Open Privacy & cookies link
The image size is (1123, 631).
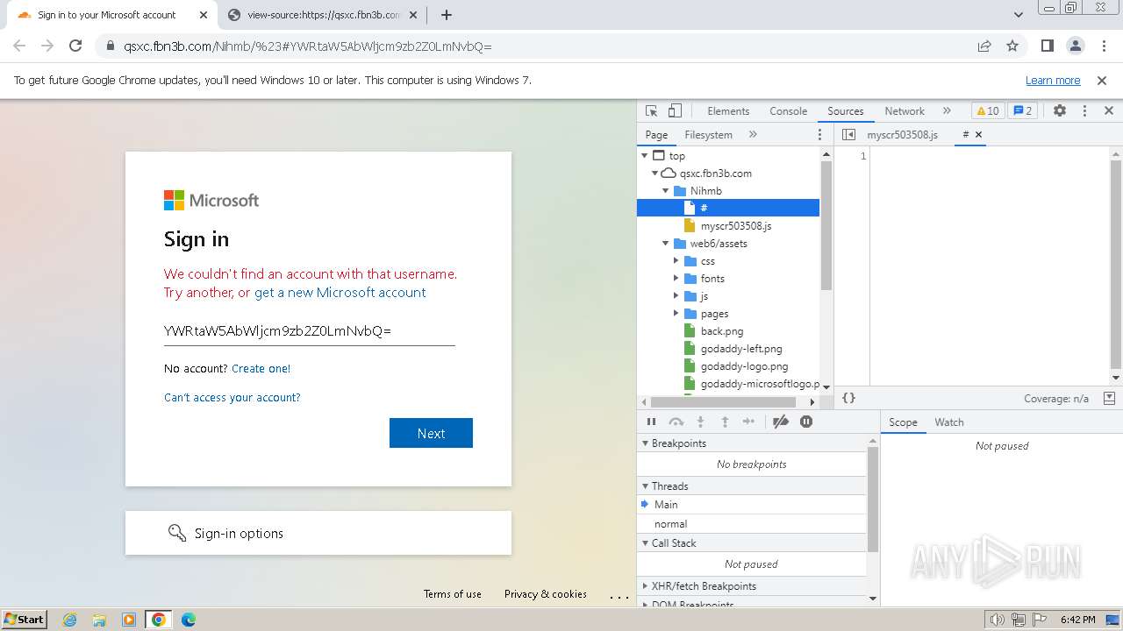546,594
